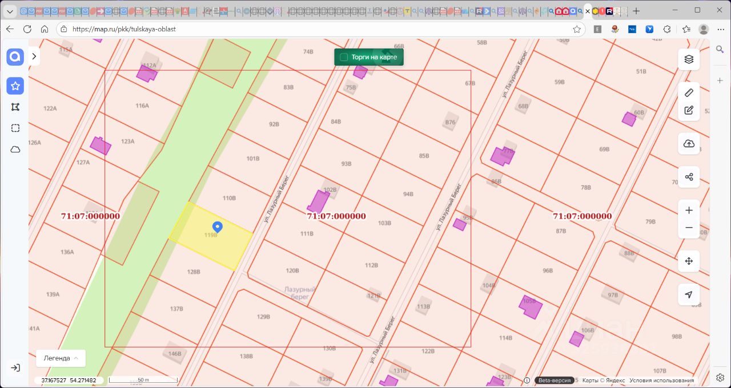Select the ruler measurement tool
The image size is (731, 388).
point(689,92)
